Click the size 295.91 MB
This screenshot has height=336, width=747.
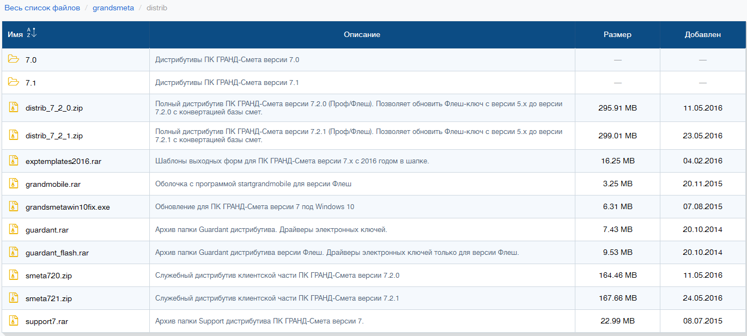[617, 108]
